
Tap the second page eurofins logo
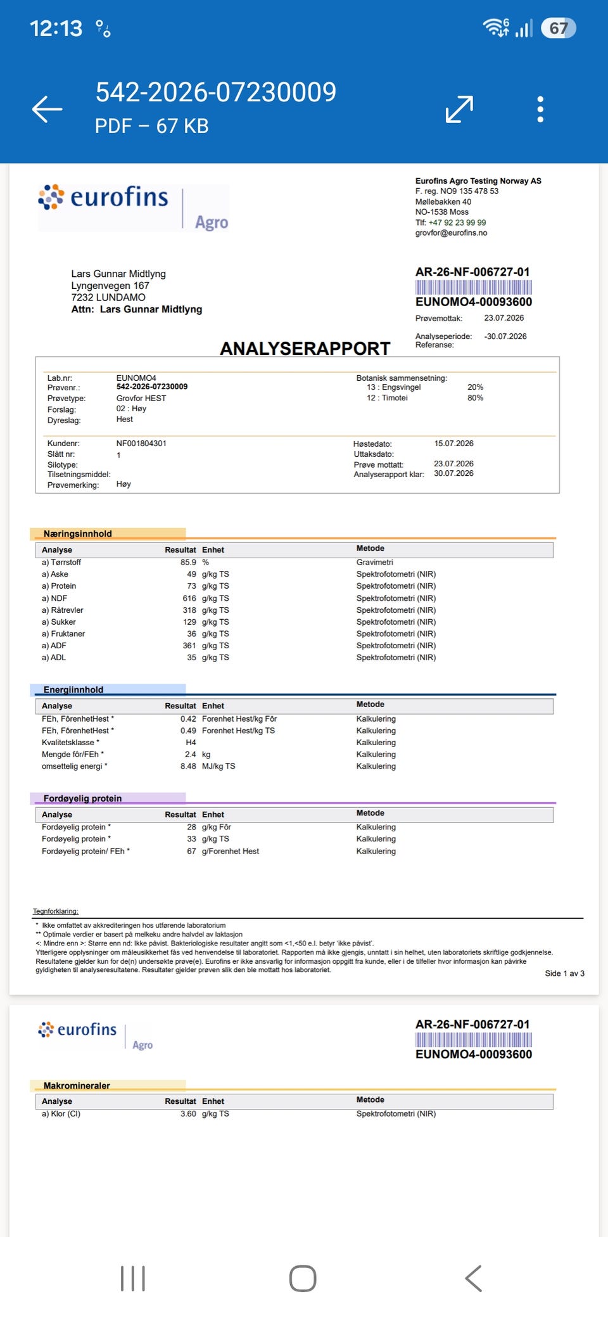click(95, 1035)
